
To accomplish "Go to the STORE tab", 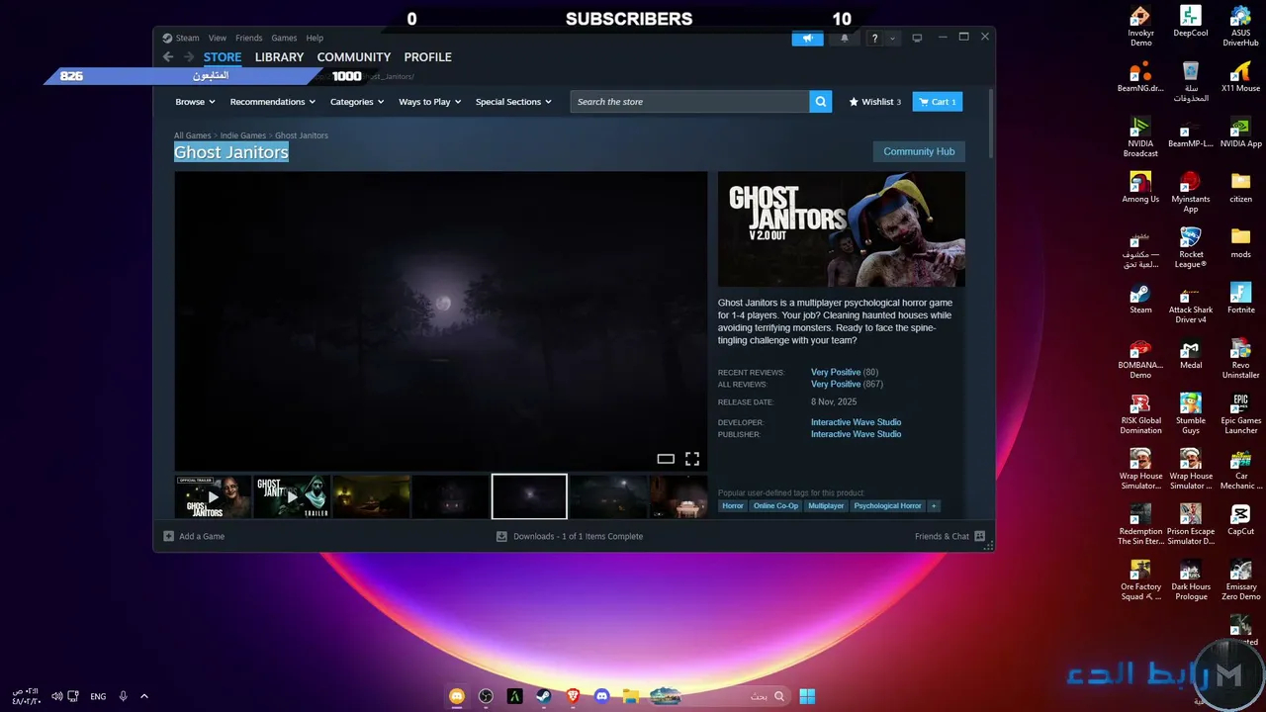I will point(223,57).
